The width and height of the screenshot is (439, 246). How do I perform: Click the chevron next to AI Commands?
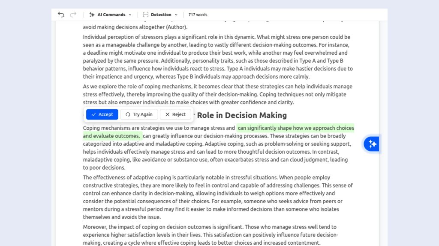pos(129,15)
